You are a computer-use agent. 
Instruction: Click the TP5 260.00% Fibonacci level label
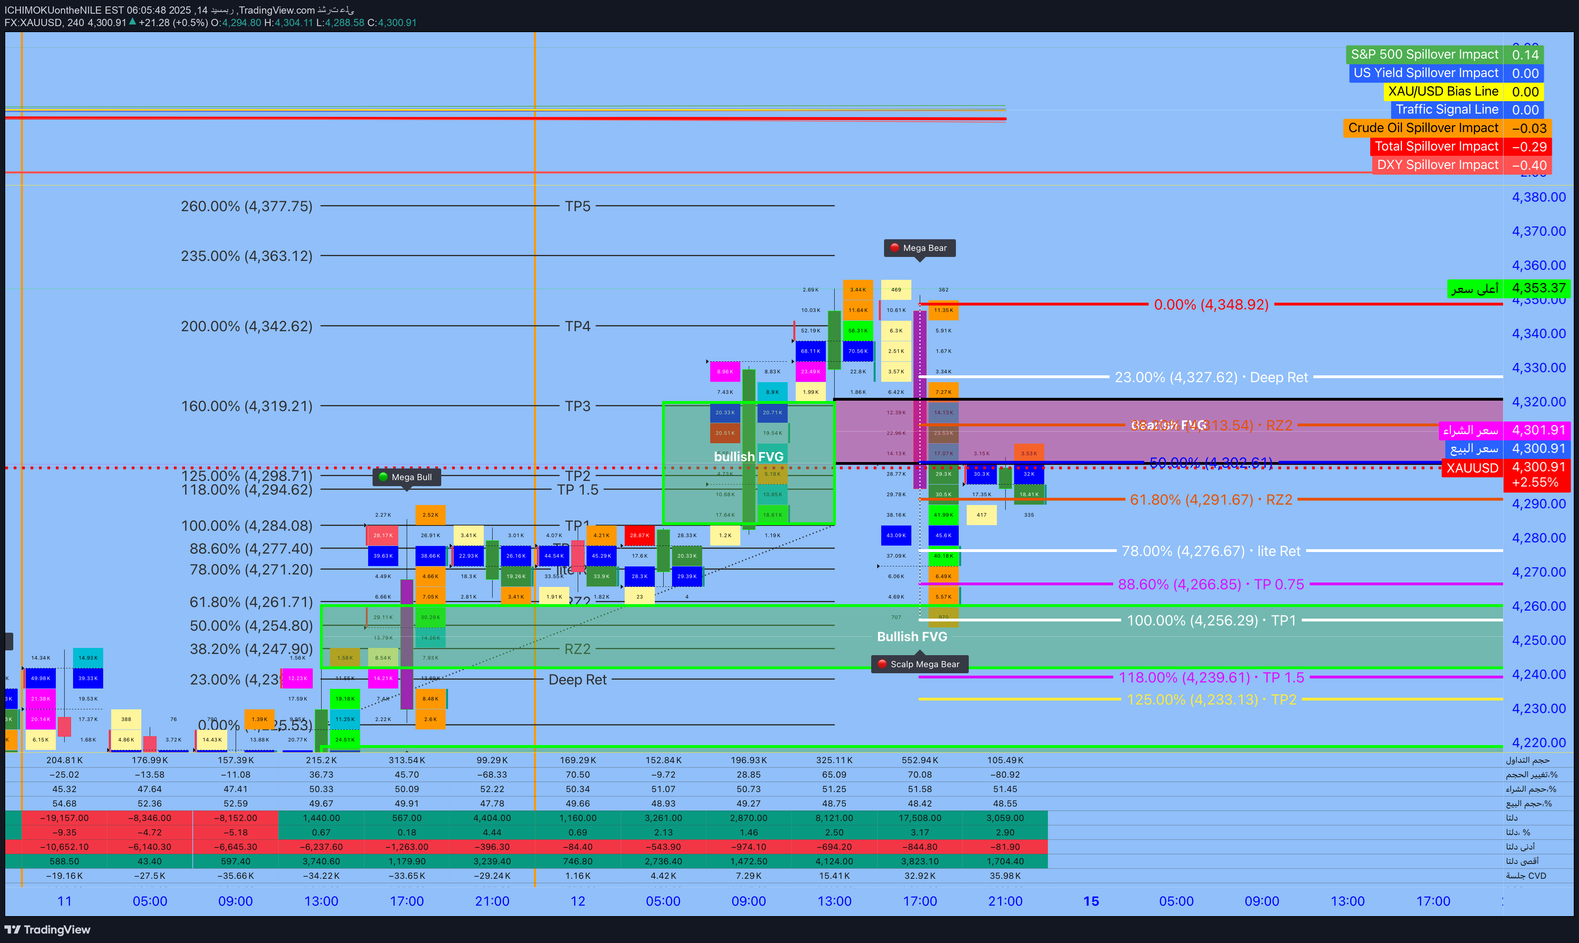click(x=247, y=206)
